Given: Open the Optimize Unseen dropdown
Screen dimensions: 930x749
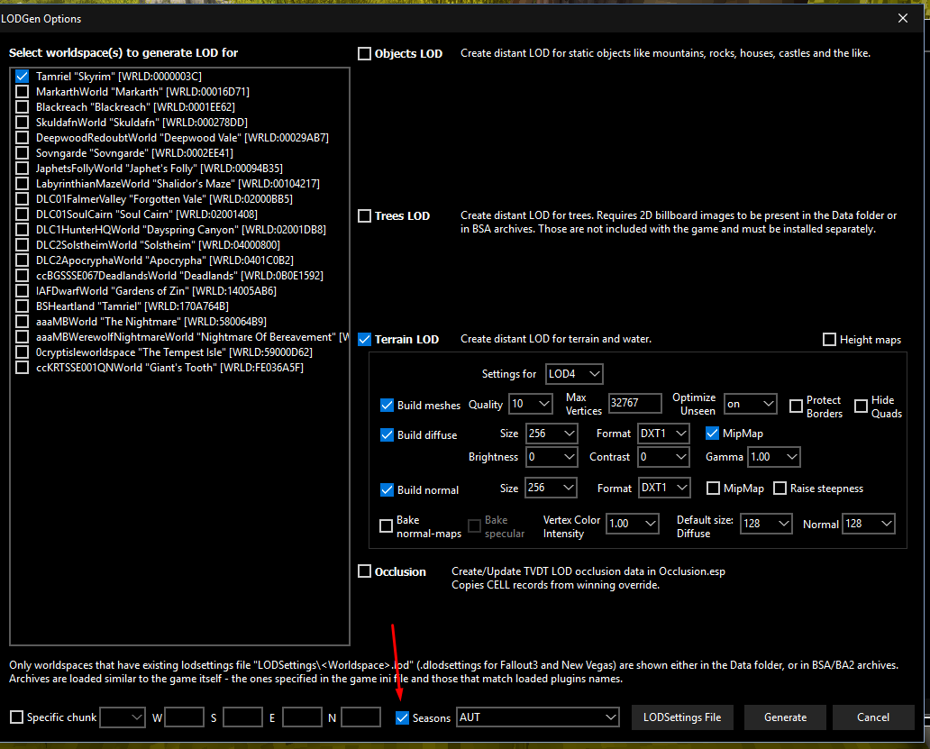Looking at the screenshot, I should 751,404.
